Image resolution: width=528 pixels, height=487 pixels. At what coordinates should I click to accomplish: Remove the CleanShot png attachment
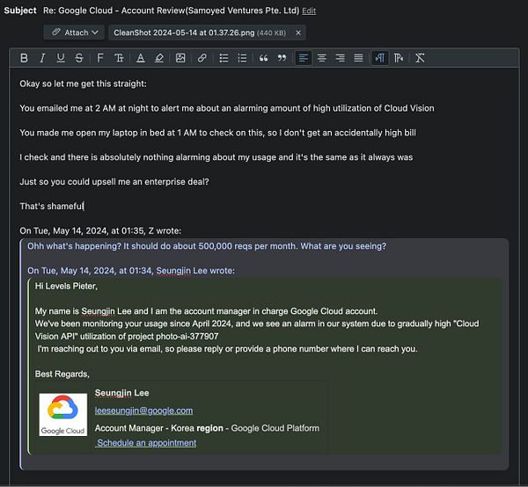(298, 33)
